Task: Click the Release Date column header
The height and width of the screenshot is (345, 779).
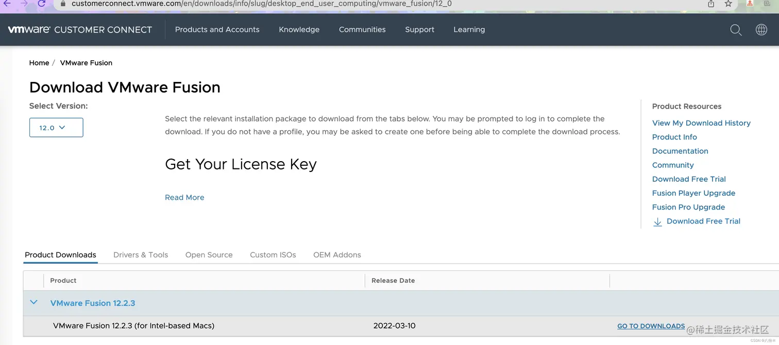Action: [x=393, y=281]
